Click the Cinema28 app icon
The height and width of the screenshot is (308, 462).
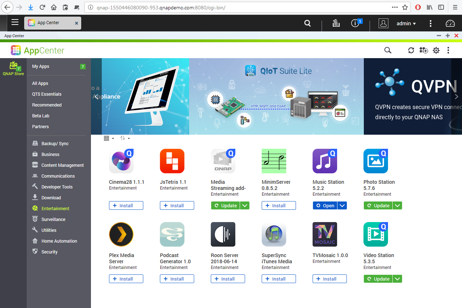(121, 161)
